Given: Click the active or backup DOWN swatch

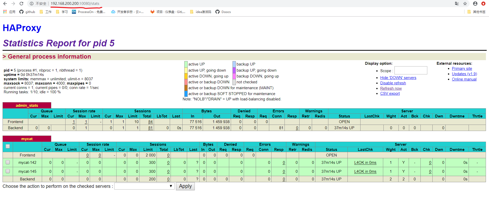Looking at the screenshot, I should (x=186, y=82).
